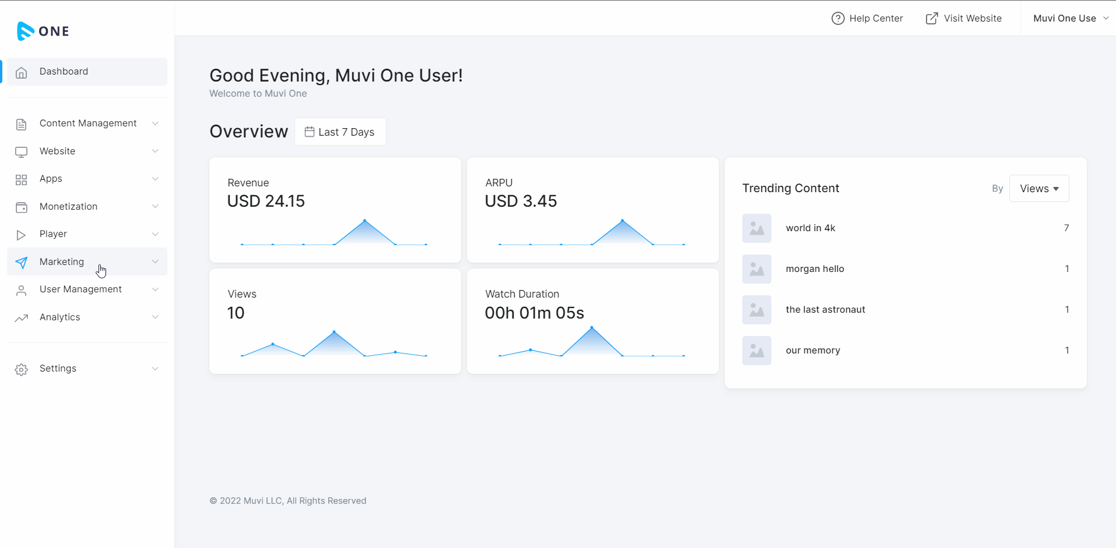This screenshot has height=548, width=1116.
Task: Click the Content Management document icon
Action: 22,124
